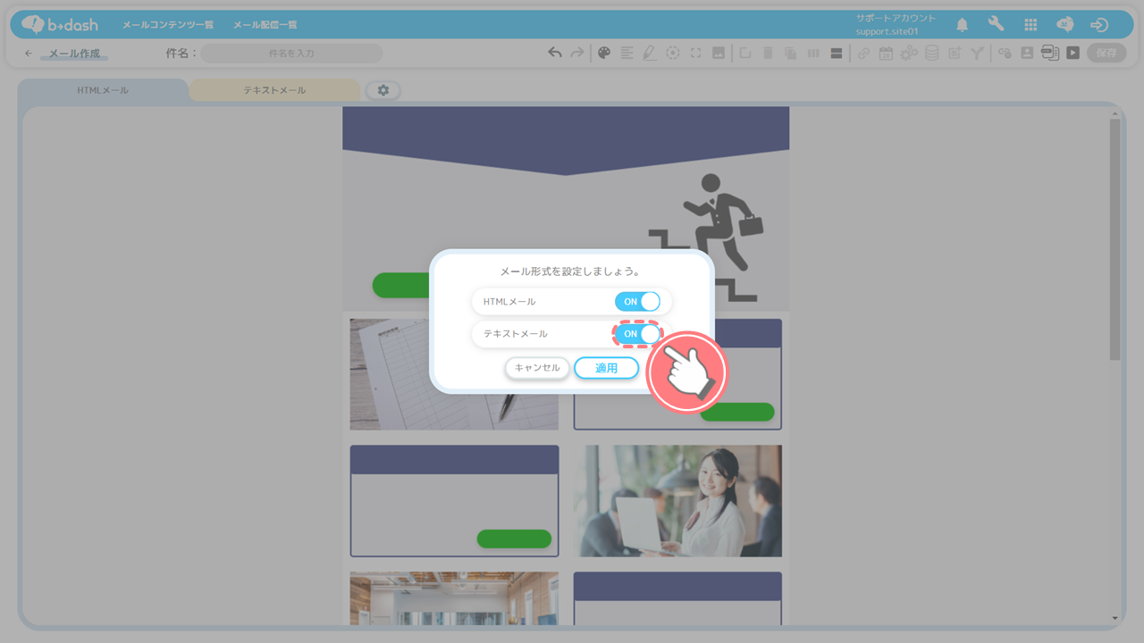Click the text alignment icon
Viewport: 1144px width, 643px height.
point(627,53)
